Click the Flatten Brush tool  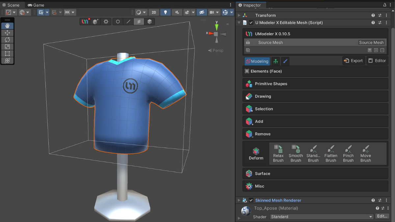[331, 154]
